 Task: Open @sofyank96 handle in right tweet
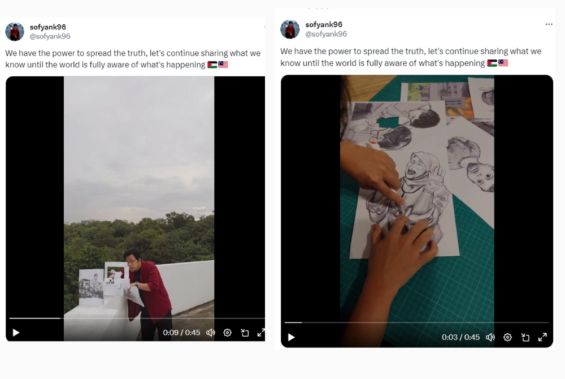coord(326,34)
